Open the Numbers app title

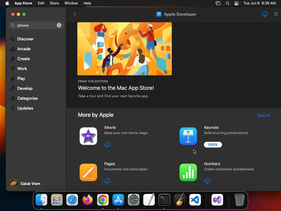click(212, 164)
